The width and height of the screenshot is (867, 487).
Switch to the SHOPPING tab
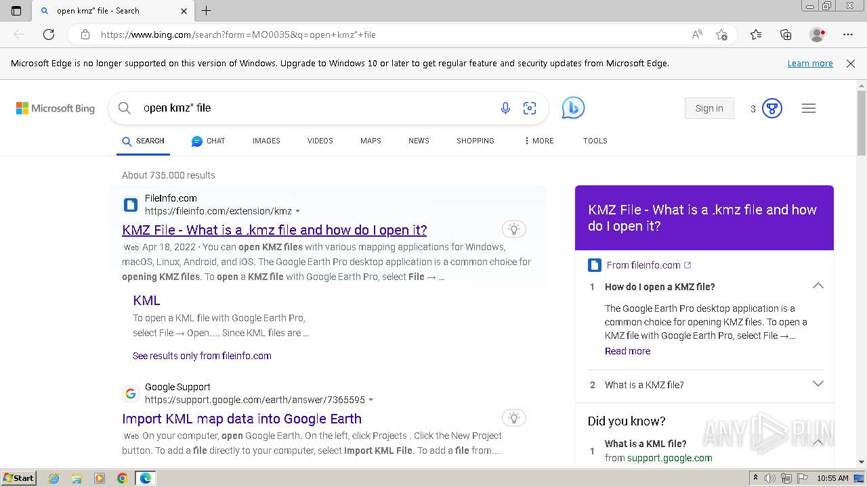(475, 141)
